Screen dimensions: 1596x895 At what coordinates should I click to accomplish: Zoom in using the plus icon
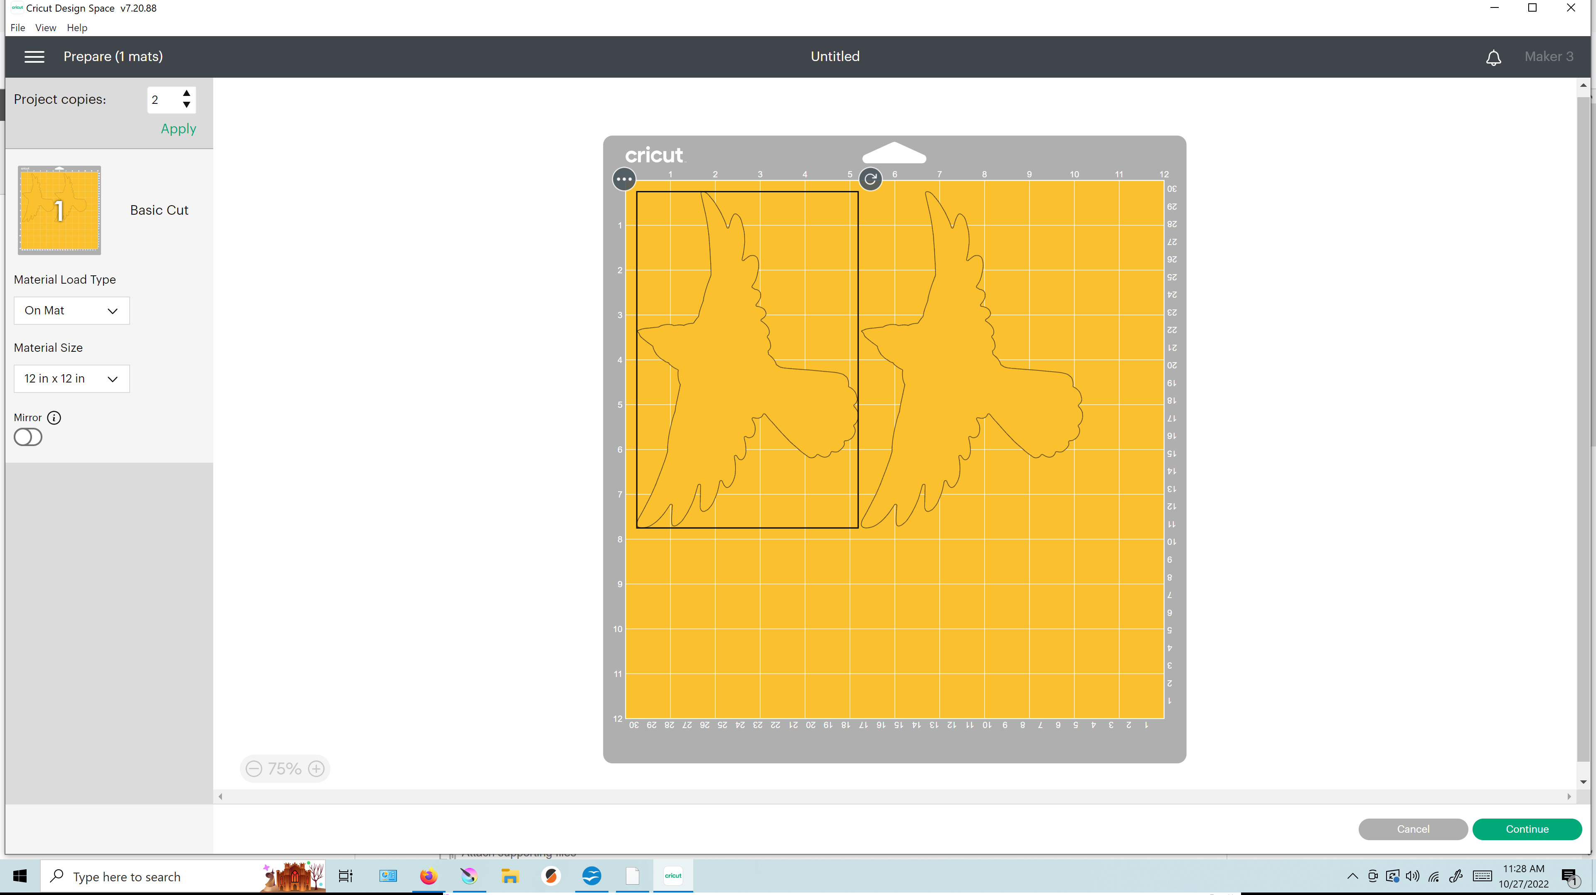317,768
